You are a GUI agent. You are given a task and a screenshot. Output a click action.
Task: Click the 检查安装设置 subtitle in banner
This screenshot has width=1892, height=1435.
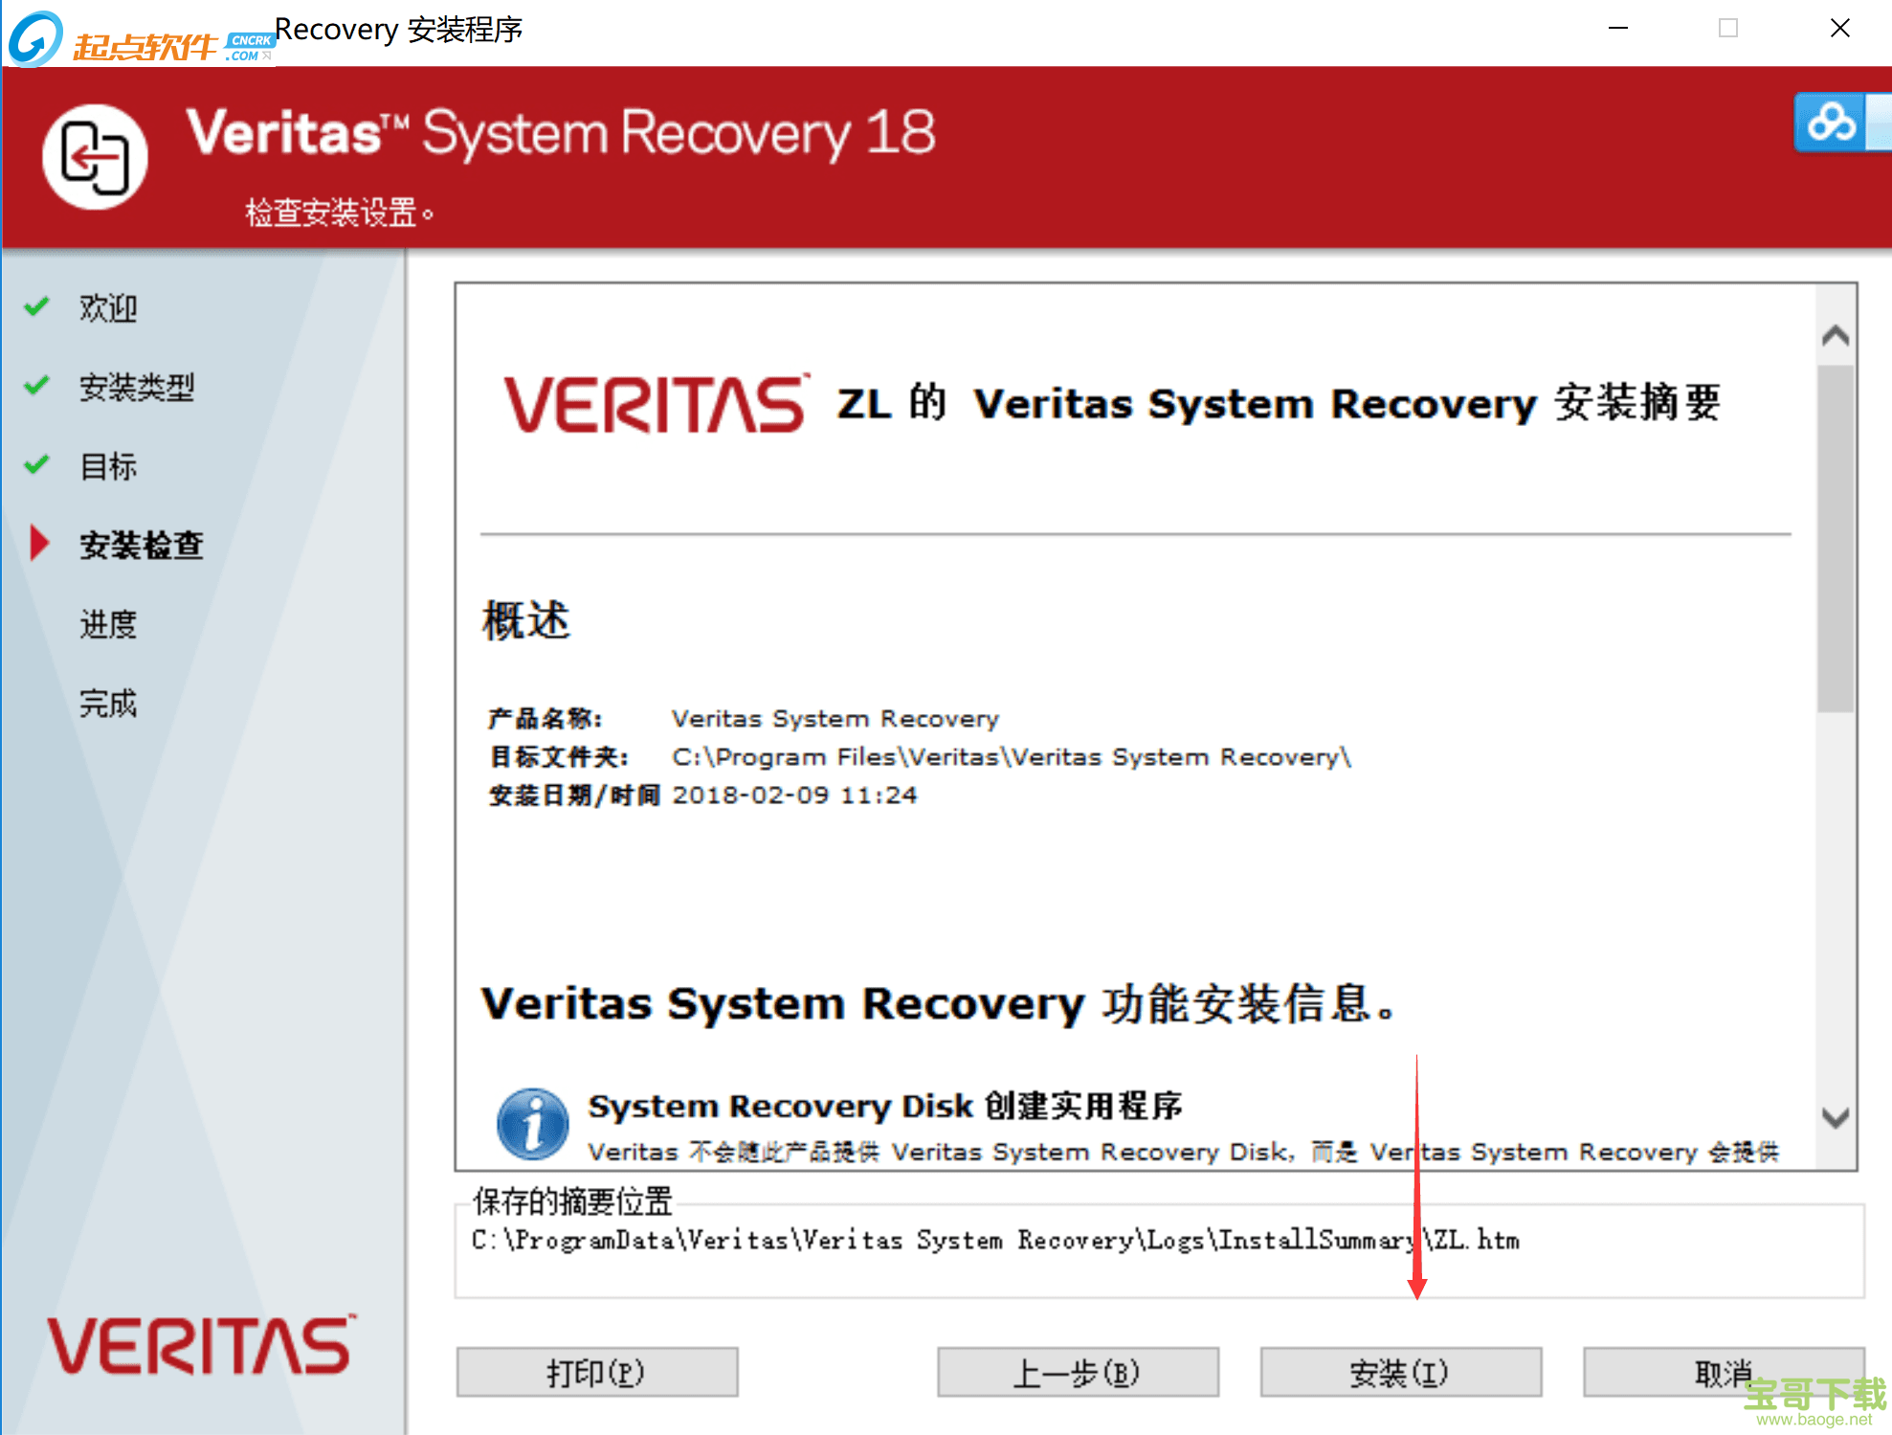pos(341,213)
